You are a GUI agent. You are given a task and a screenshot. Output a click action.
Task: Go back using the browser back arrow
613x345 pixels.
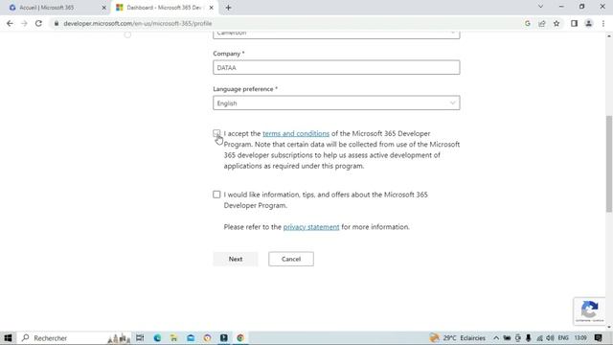coord(10,23)
